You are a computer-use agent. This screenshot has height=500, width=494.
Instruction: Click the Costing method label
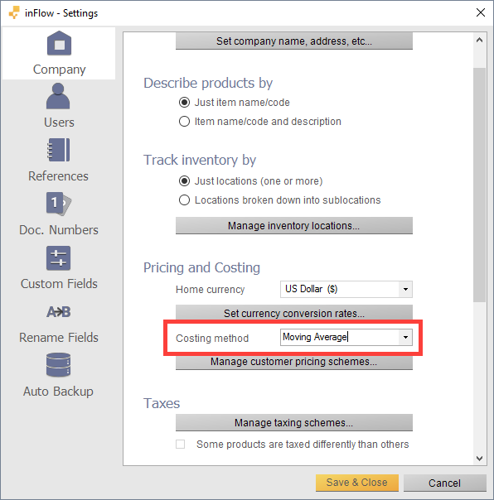pos(212,338)
